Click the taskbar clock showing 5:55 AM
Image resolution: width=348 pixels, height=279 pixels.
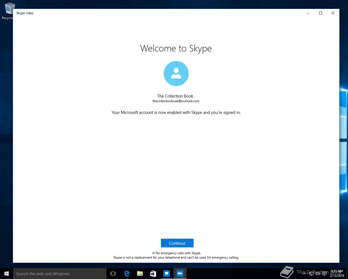pyautogui.click(x=337, y=274)
